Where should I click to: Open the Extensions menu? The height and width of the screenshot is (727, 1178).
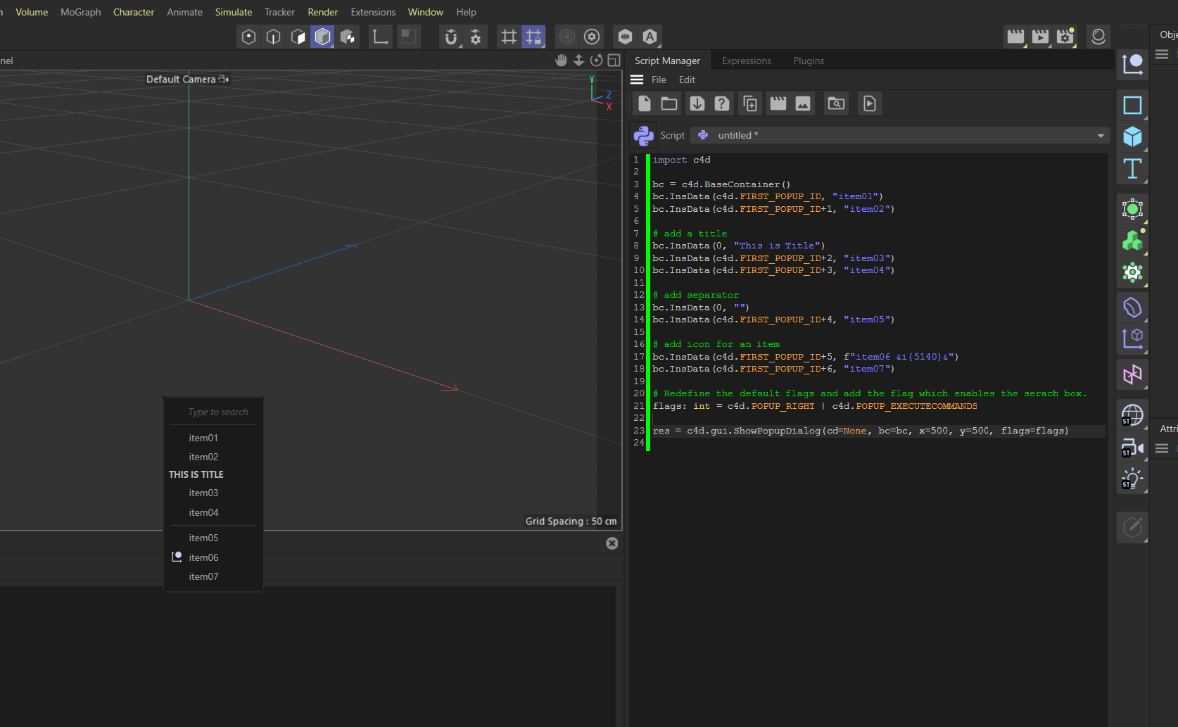point(373,12)
